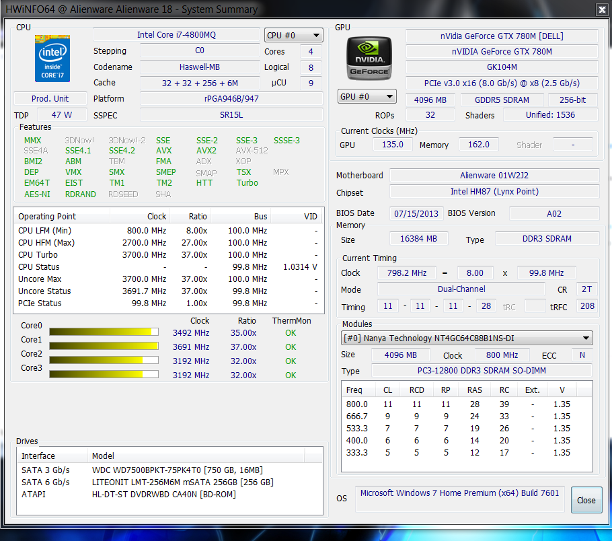The width and height of the screenshot is (612, 541).
Task: Click the SR15L SSPEC field
Action: point(231,115)
